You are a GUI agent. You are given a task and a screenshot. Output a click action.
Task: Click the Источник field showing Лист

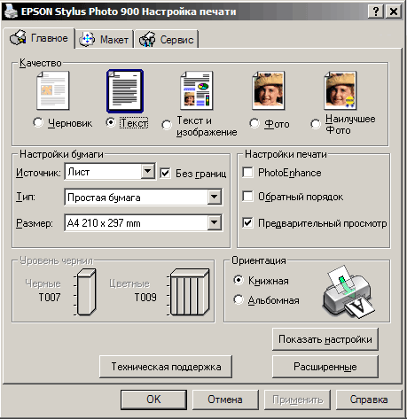pos(110,172)
